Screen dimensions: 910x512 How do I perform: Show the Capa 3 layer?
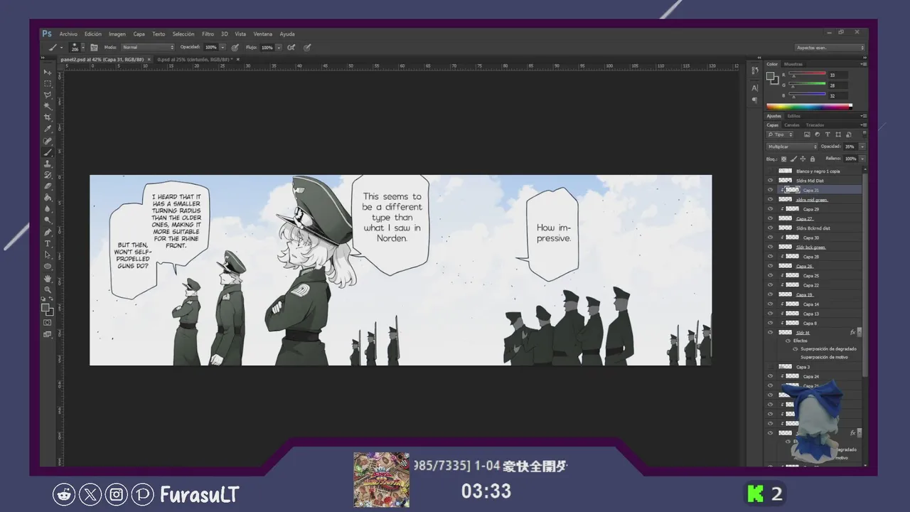coord(770,367)
